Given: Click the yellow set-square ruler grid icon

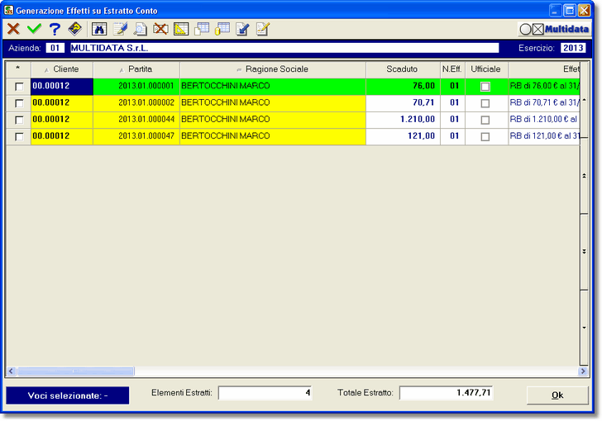Looking at the screenshot, I should (x=181, y=29).
